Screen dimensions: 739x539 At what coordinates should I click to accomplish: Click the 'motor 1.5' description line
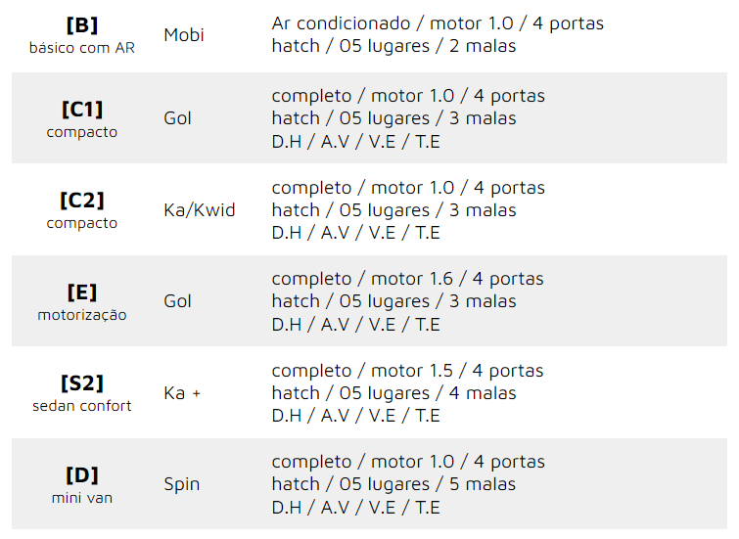click(407, 371)
